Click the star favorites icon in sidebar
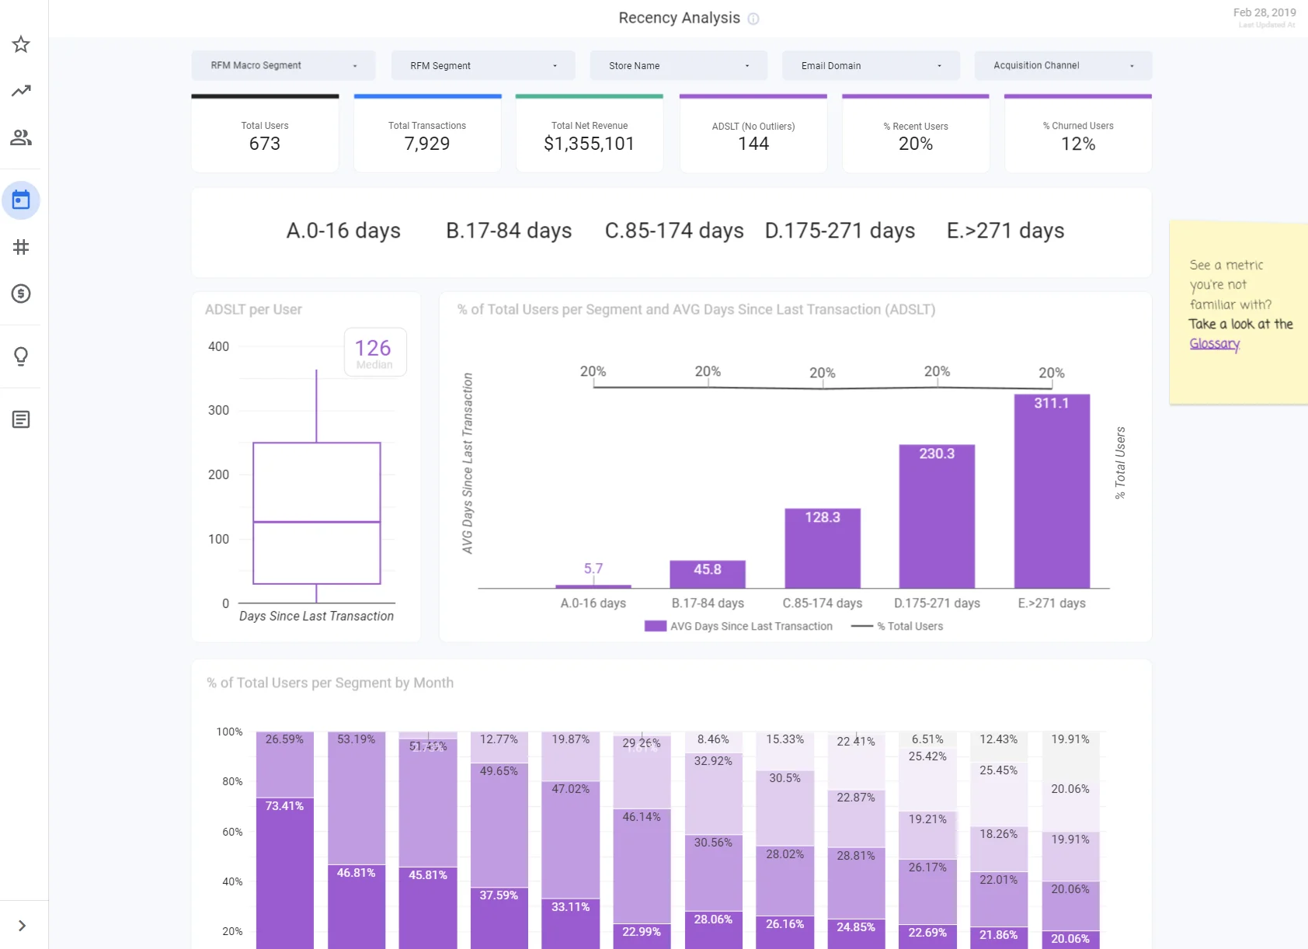 point(21,44)
